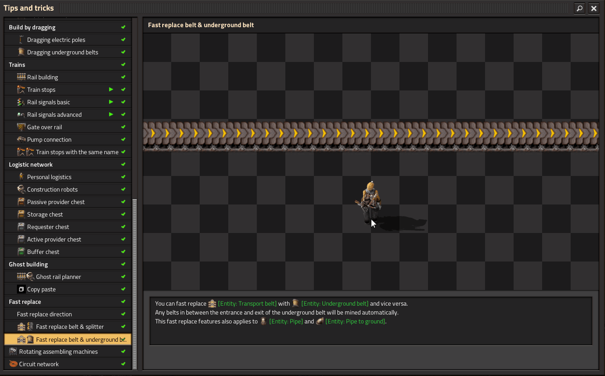Collapse the Ghost building category
This screenshot has width=605, height=376.
(28, 264)
